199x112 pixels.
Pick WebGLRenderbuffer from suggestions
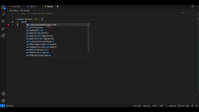[58, 33]
